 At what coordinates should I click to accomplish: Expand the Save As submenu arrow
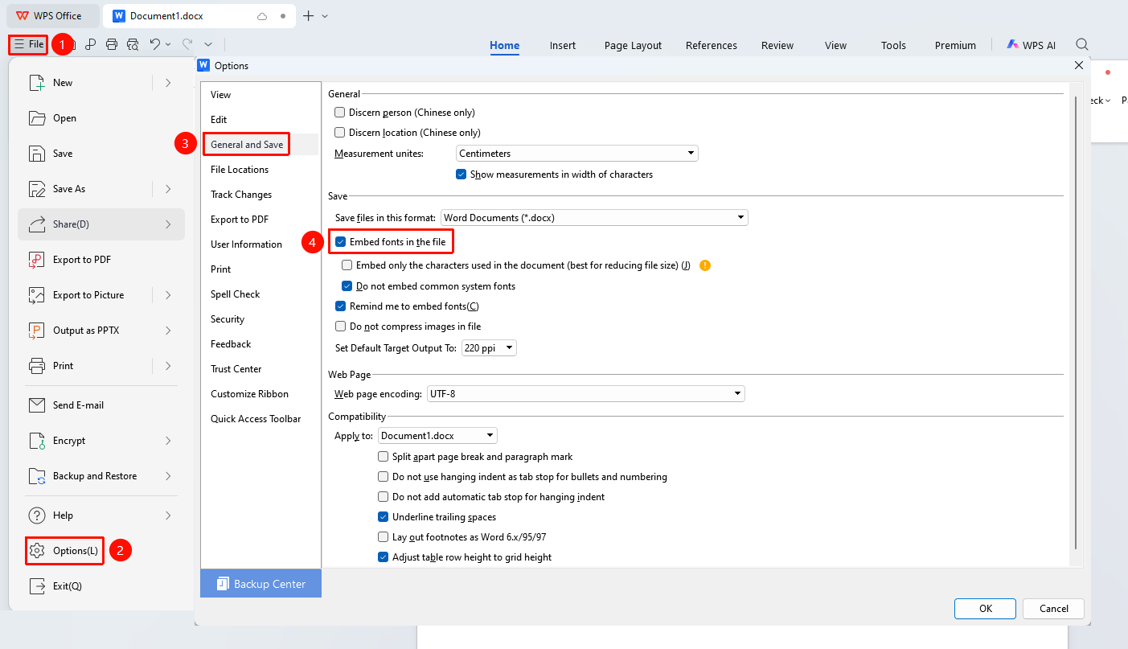pos(168,189)
